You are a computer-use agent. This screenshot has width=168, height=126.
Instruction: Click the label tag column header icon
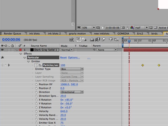tap(20, 45)
